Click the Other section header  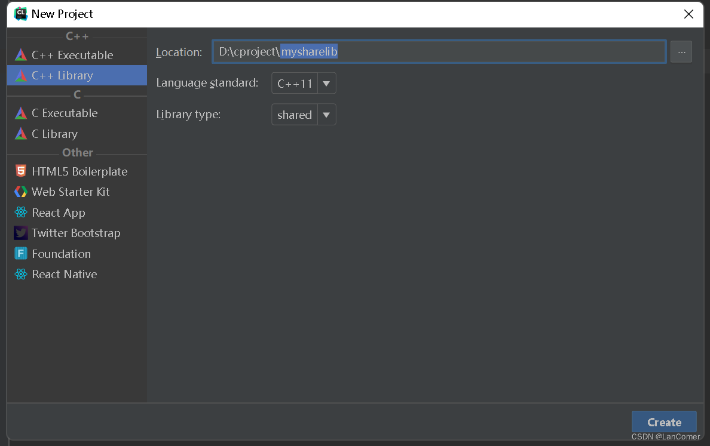(x=78, y=152)
